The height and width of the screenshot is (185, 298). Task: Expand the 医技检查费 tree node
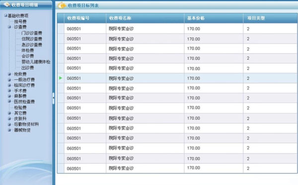click(9, 102)
